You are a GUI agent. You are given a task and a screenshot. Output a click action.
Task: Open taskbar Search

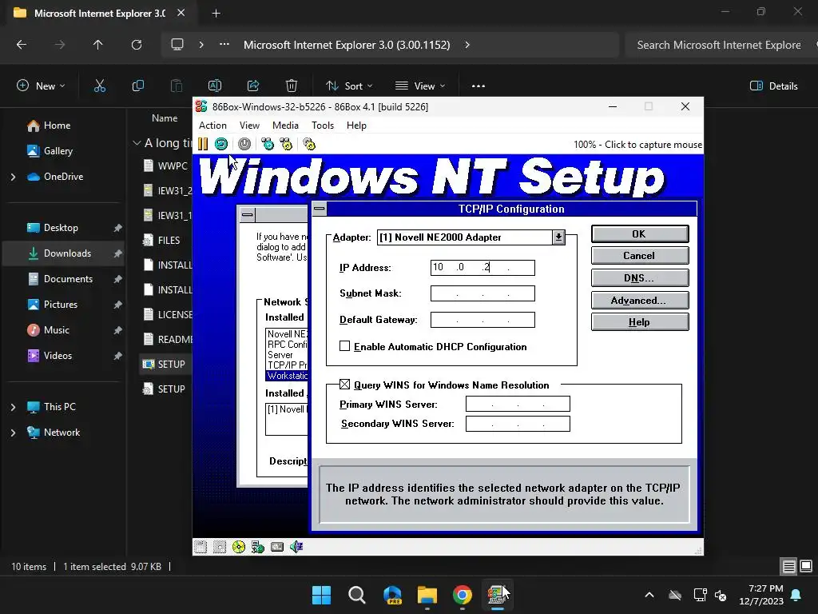[357, 595]
